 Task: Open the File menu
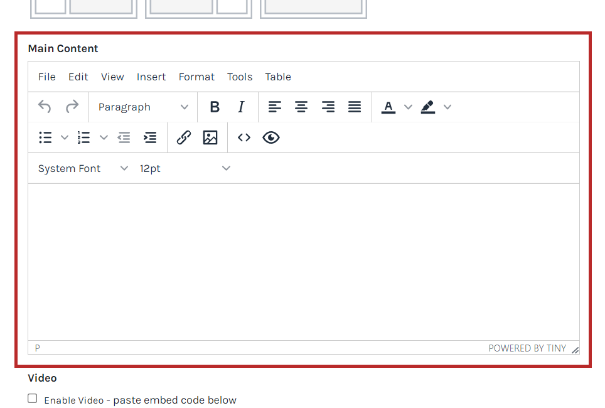(x=46, y=77)
